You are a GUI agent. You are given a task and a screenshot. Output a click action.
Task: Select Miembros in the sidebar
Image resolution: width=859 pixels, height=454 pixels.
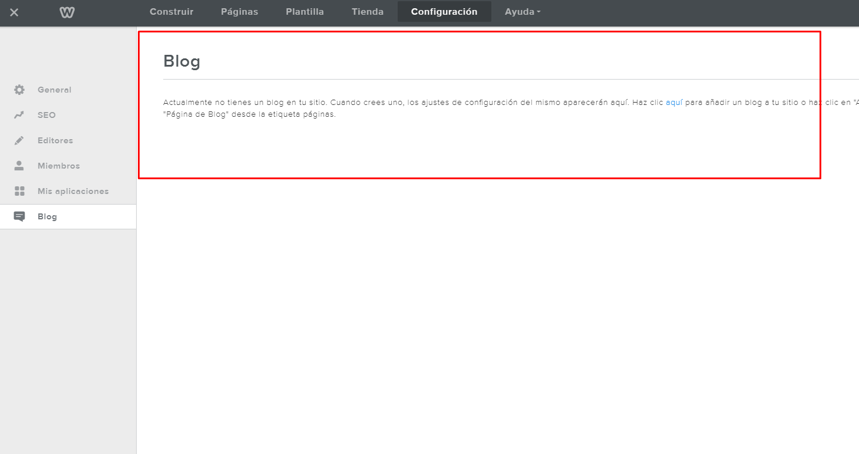point(68,166)
